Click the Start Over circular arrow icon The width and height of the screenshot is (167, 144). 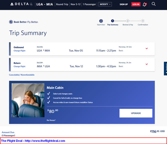click(x=101, y=21)
